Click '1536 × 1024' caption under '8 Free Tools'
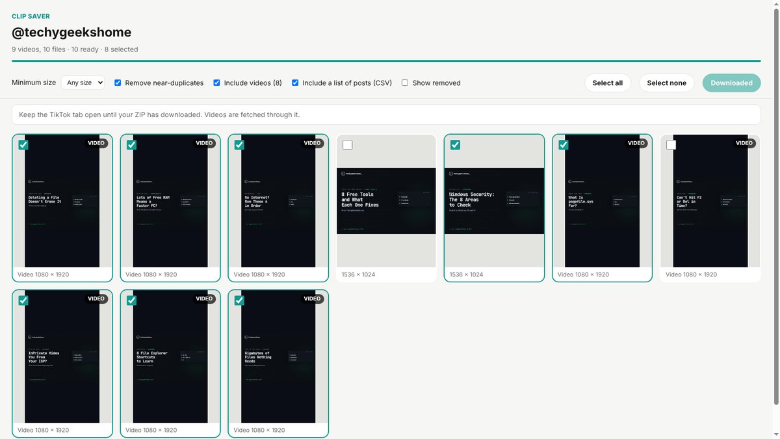Screen dimensions: 780x439 pos(358,274)
